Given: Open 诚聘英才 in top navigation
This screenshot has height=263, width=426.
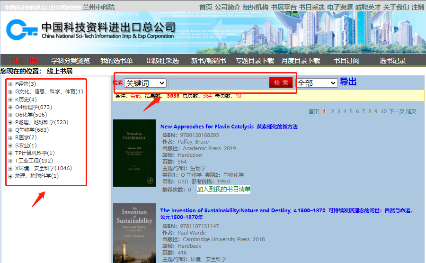Looking at the screenshot, I should click(x=368, y=7).
